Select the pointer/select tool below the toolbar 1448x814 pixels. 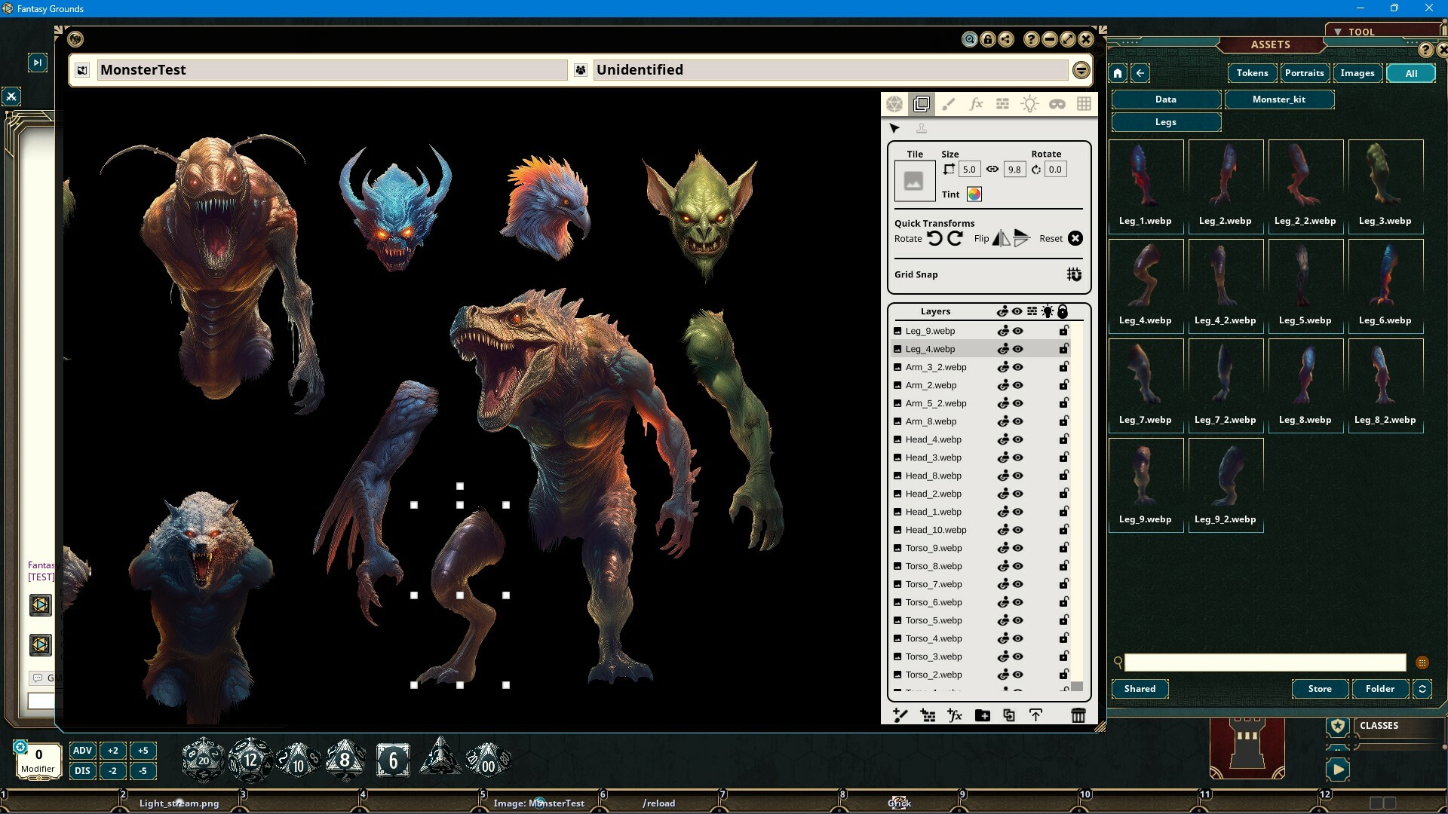click(x=894, y=128)
